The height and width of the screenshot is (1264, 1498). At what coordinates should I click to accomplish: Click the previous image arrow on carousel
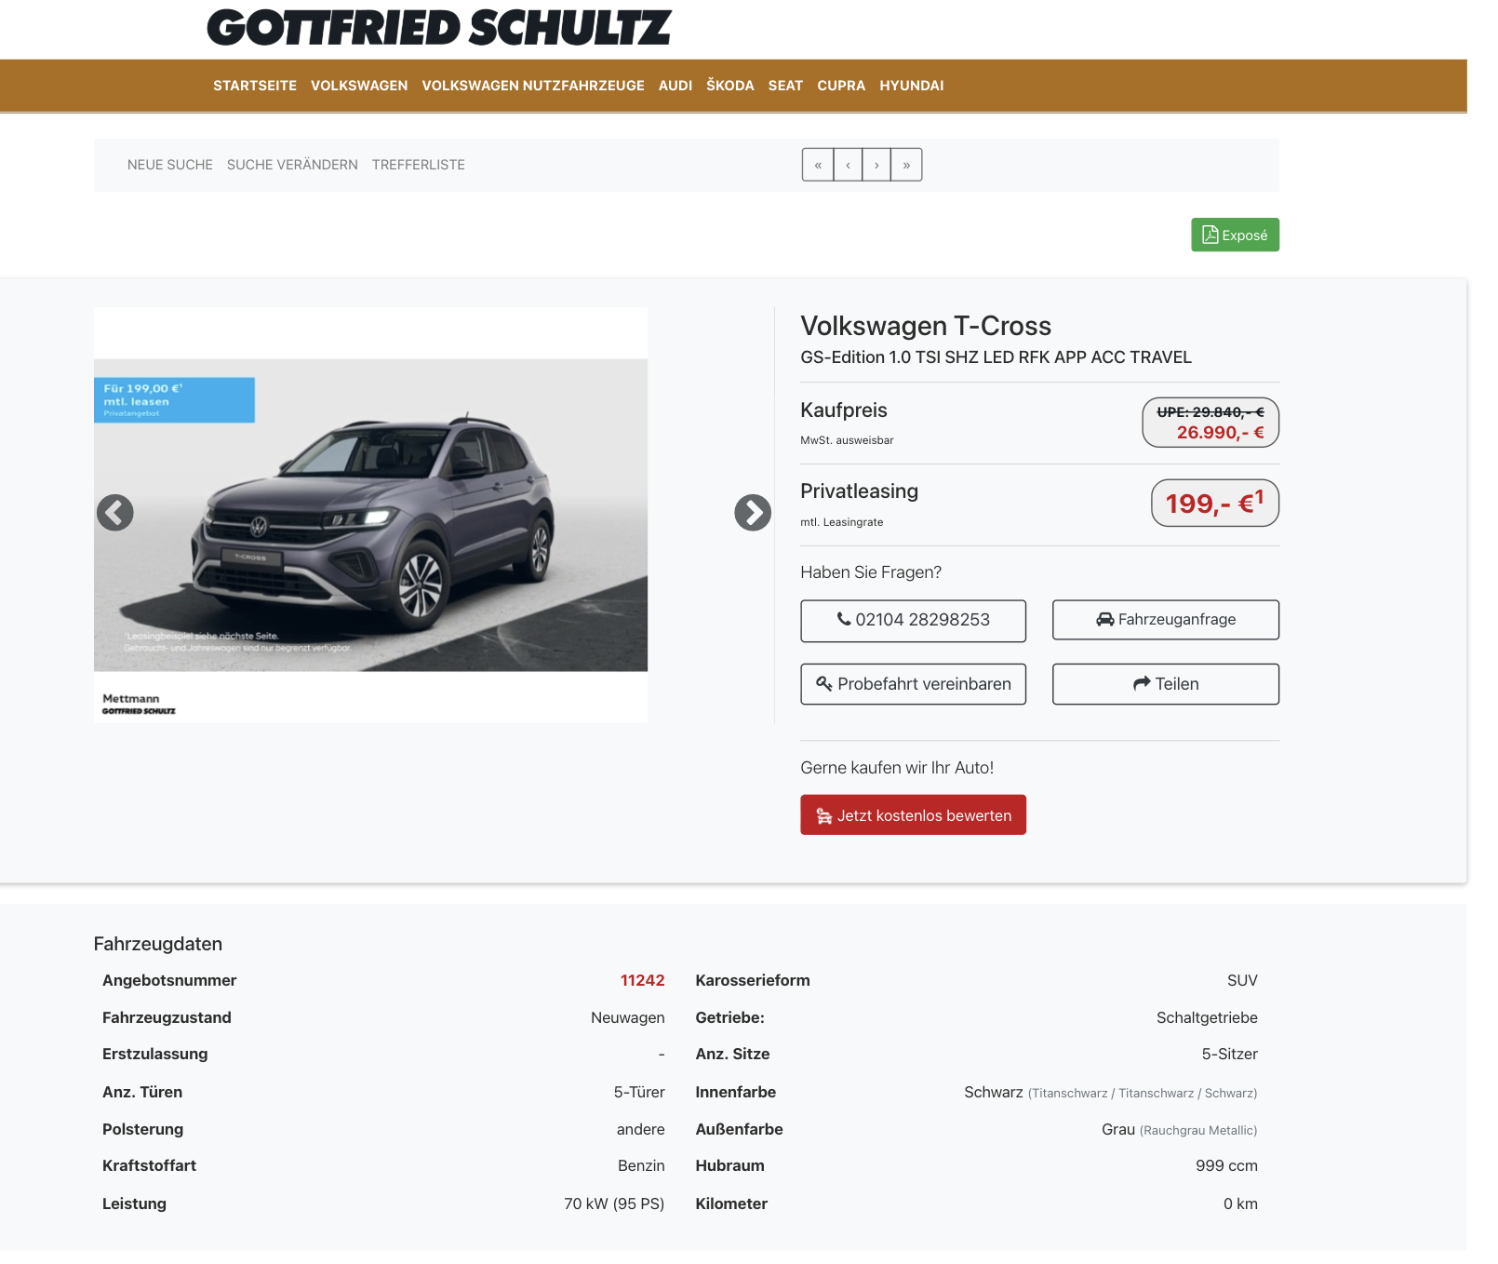click(x=115, y=513)
